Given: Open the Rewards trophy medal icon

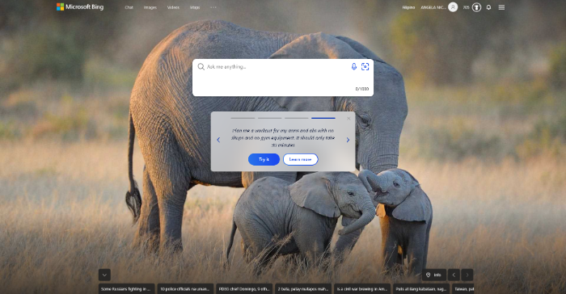Looking at the screenshot, I should coord(476,7).
